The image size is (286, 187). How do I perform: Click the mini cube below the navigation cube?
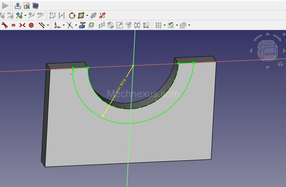coord(281,64)
